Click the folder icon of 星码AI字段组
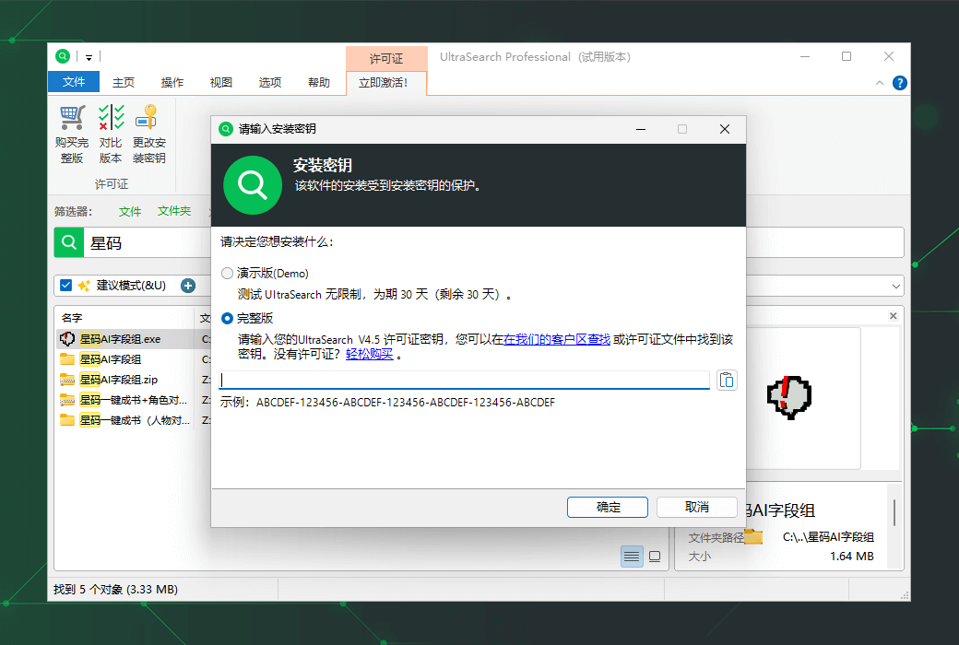 click(67, 358)
